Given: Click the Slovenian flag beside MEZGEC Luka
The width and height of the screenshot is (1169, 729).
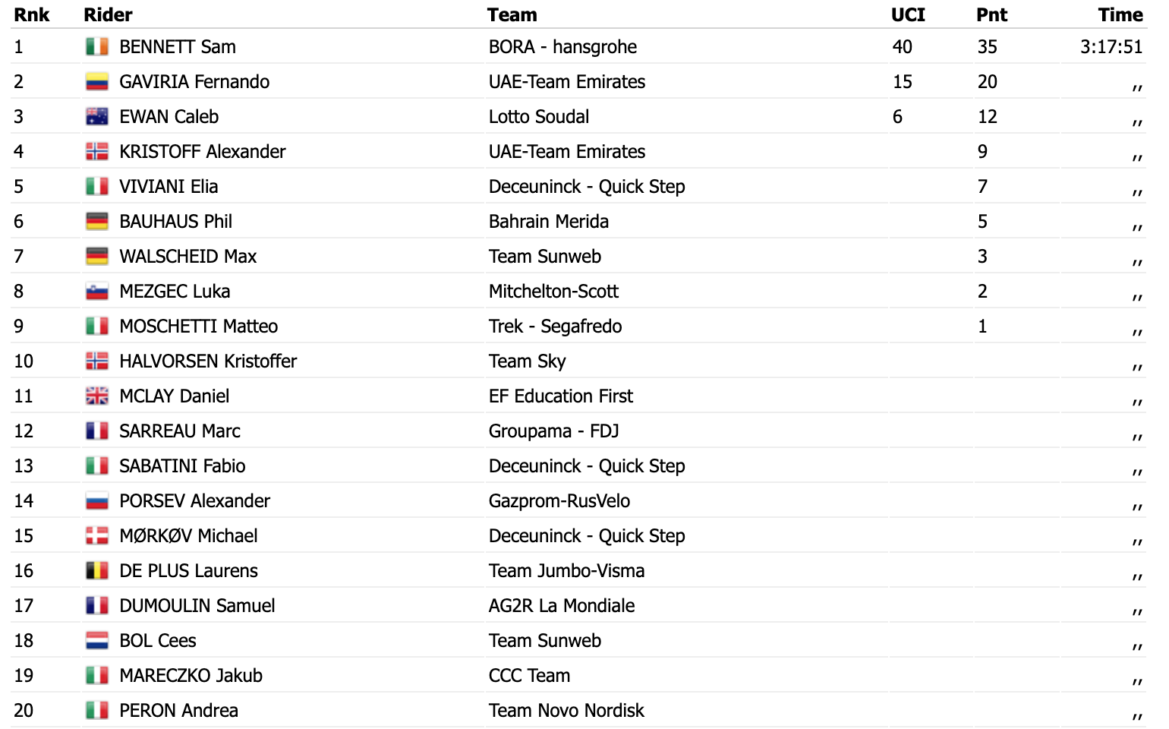Looking at the screenshot, I should click(97, 292).
